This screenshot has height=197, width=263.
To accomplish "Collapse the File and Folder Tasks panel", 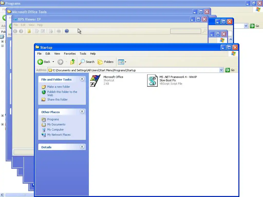I will [82, 79].
